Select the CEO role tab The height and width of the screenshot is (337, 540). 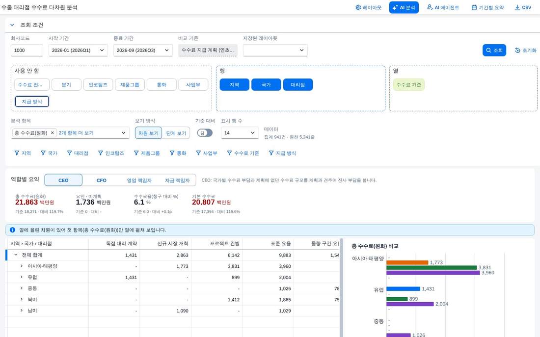[x=63, y=180]
